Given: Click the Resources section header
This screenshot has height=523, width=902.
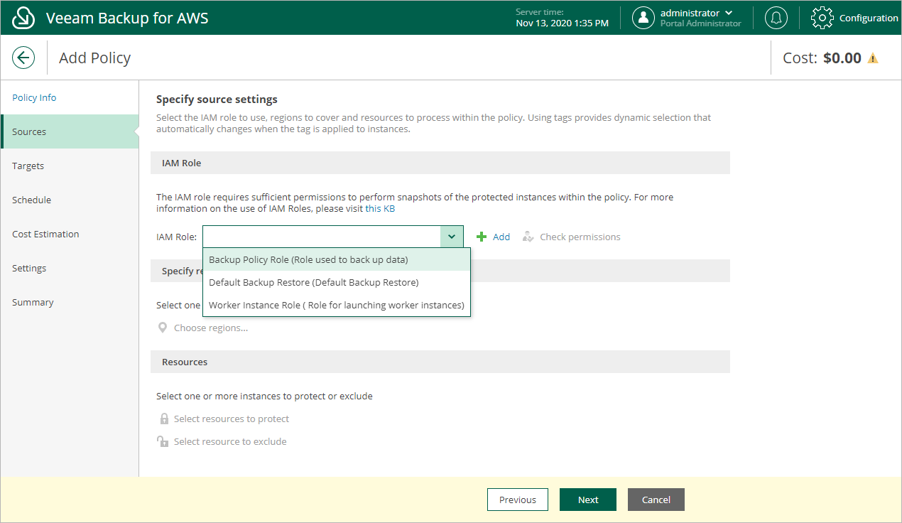Looking at the screenshot, I should click(440, 362).
